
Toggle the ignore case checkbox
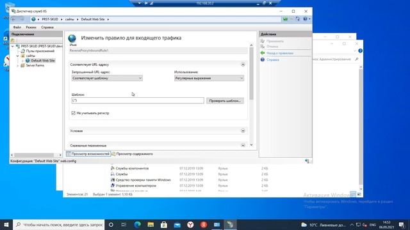[73, 113]
